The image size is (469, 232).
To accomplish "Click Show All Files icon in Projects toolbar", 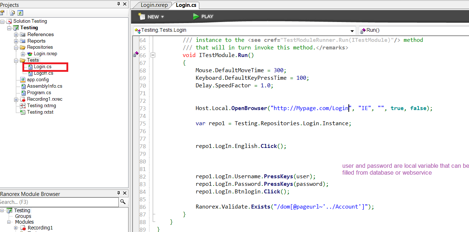I will pos(12,13).
